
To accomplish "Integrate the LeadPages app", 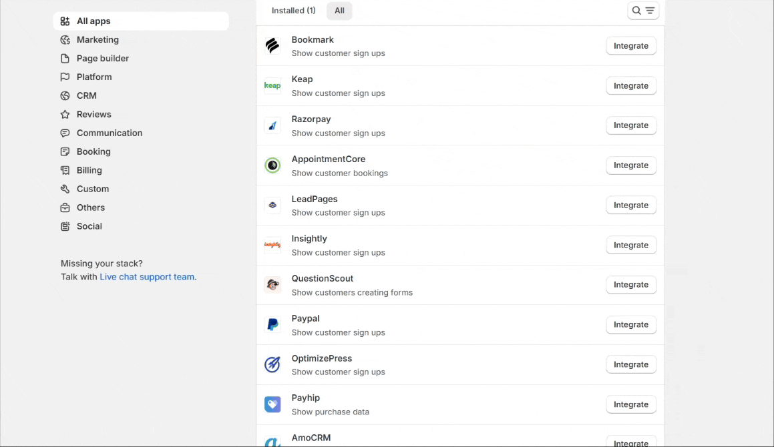I will tap(631, 205).
